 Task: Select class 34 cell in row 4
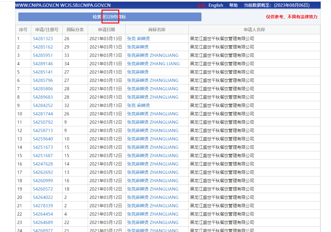click(x=75, y=64)
